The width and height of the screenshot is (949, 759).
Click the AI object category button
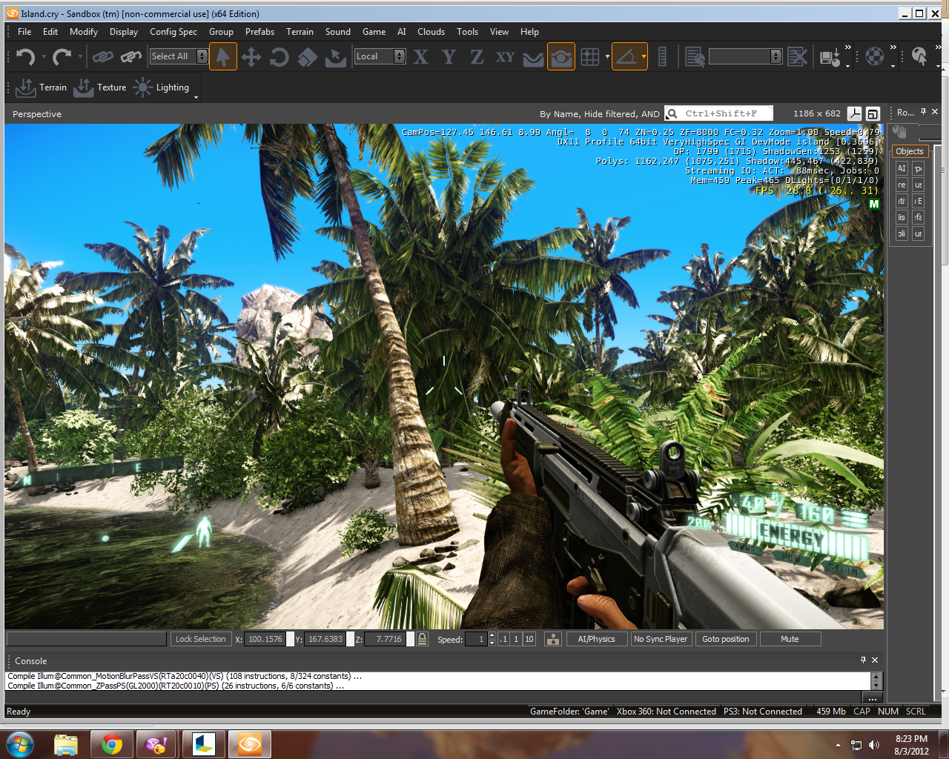point(902,168)
